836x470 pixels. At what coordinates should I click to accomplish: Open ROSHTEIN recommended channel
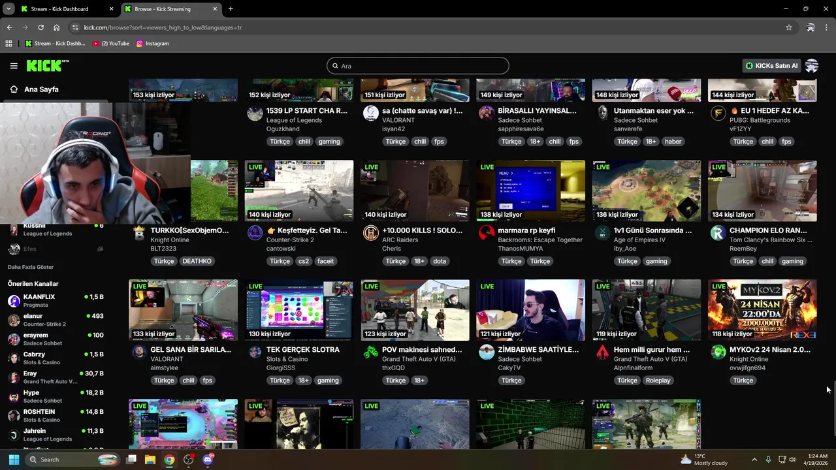[x=56, y=416]
